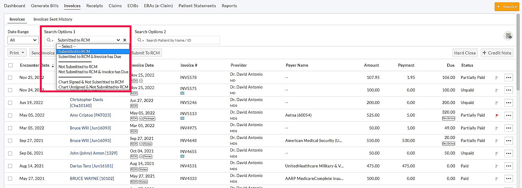
Task: Click the Notes badge in the INV4333 row
Action: (x=143, y=182)
